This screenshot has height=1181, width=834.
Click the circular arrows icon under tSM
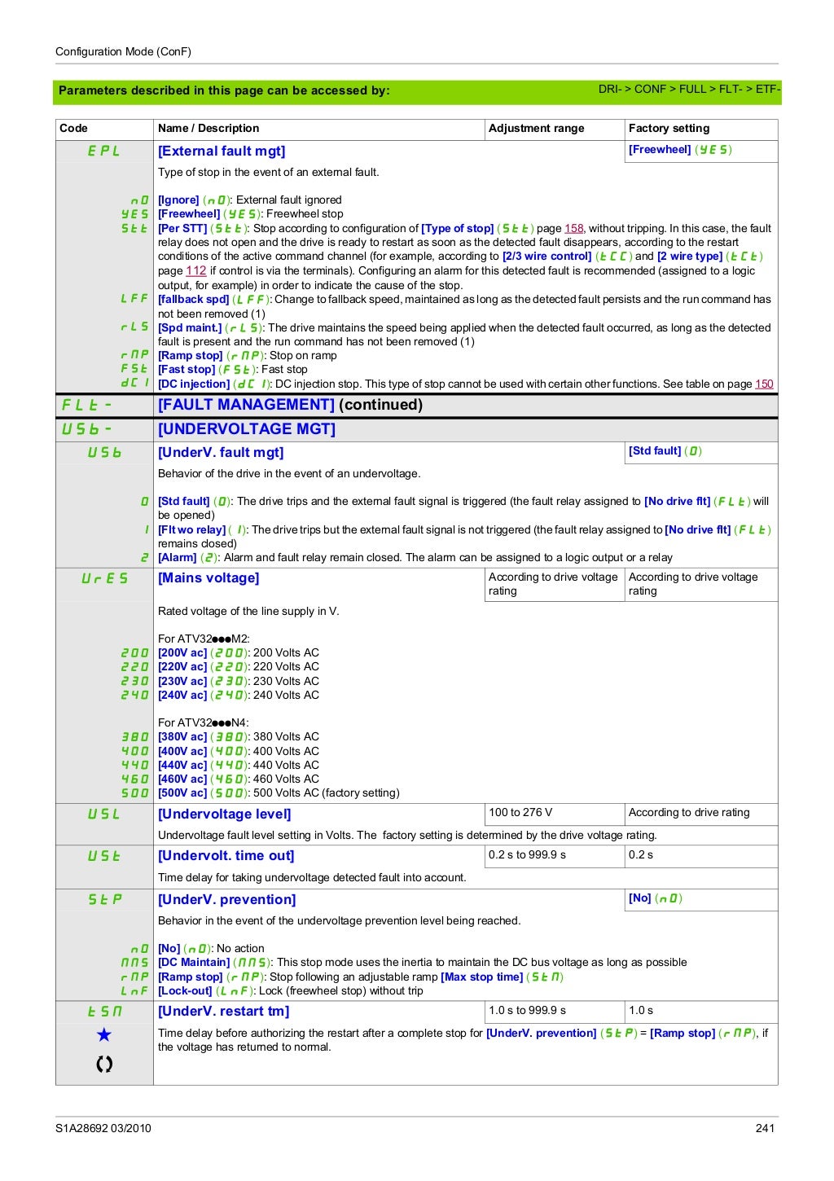[104, 1064]
